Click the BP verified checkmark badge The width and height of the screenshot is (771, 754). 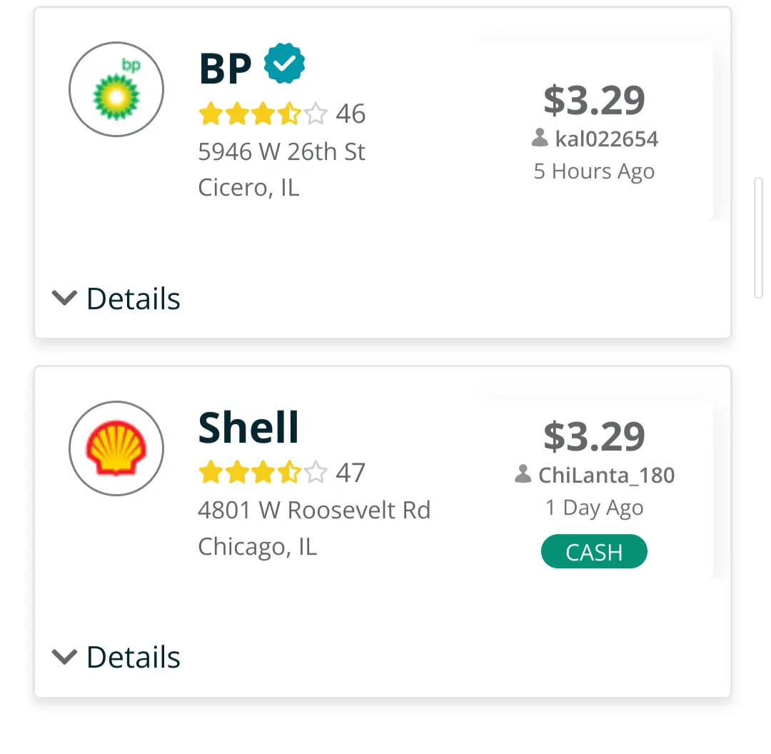click(x=284, y=64)
